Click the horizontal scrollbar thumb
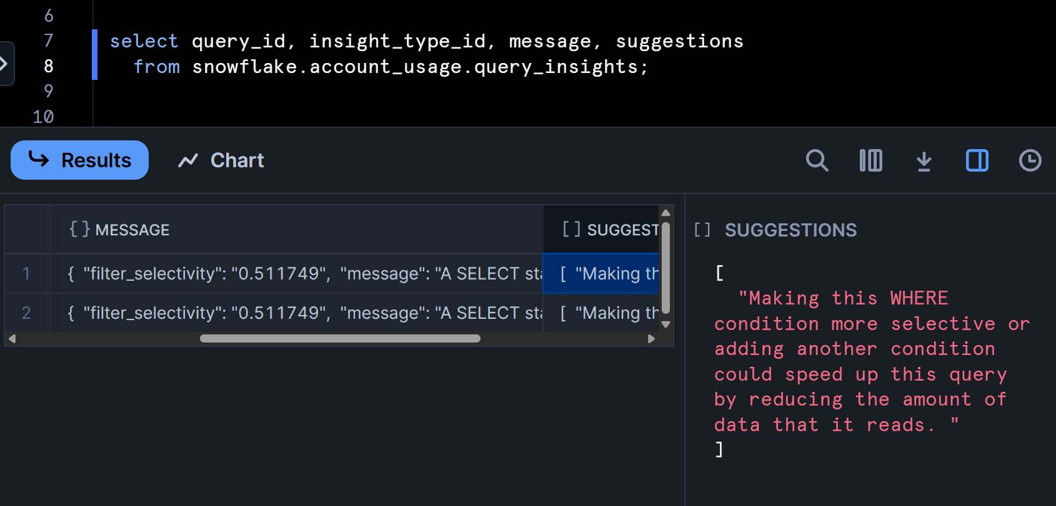The height and width of the screenshot is (506, 1056). tap(340, 339)
